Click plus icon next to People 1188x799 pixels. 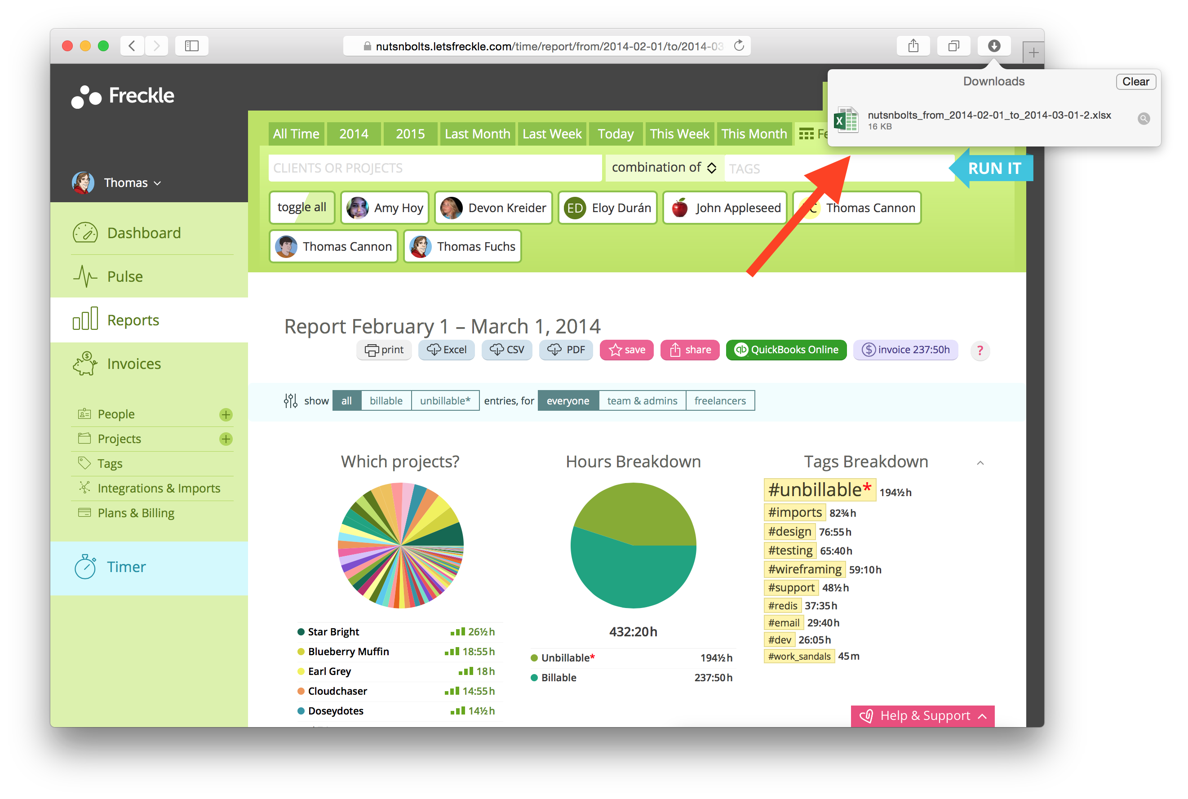[226, 415]
